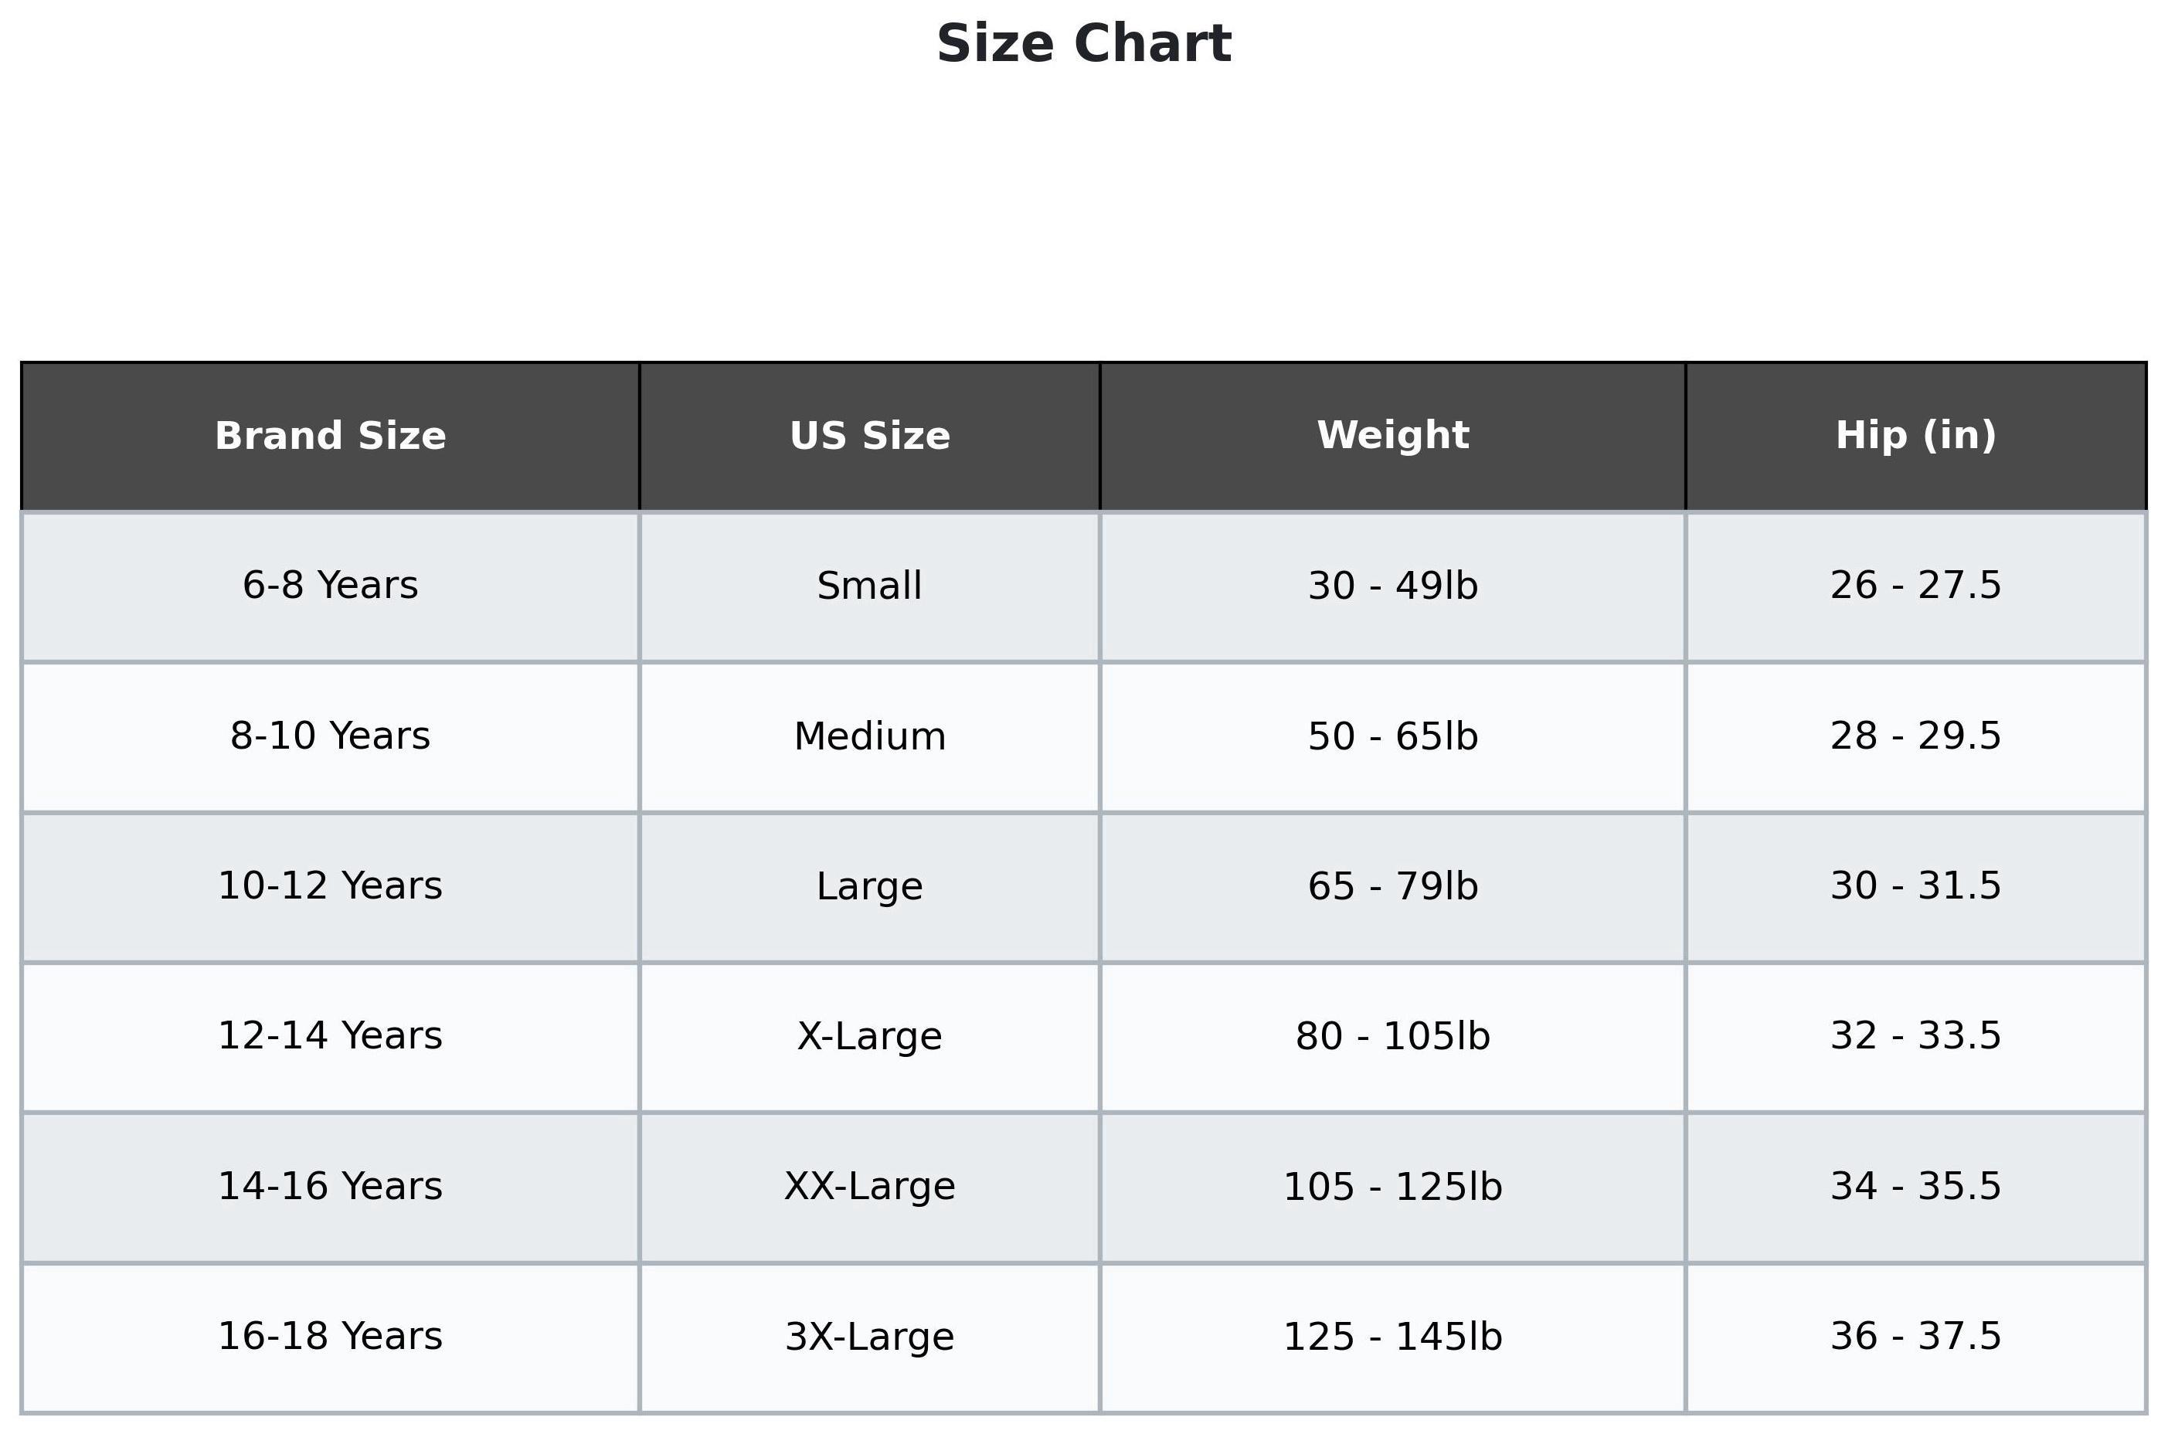The height and width of the screenshot is (1434, 2168).
Task: Click the 80 - 105lb weight cell
Action: pyautogui.click(x=1392, y=1036)
